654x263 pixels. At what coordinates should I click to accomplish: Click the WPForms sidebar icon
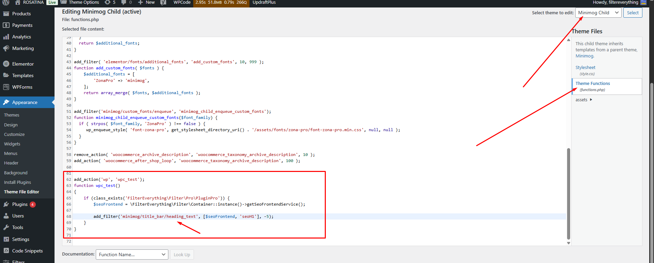pyautogui.click(x=6, y=87)
